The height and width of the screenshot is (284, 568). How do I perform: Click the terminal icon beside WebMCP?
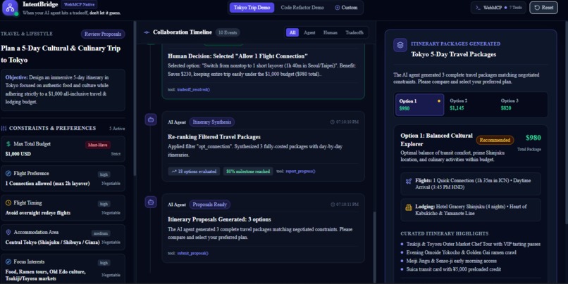479,8
